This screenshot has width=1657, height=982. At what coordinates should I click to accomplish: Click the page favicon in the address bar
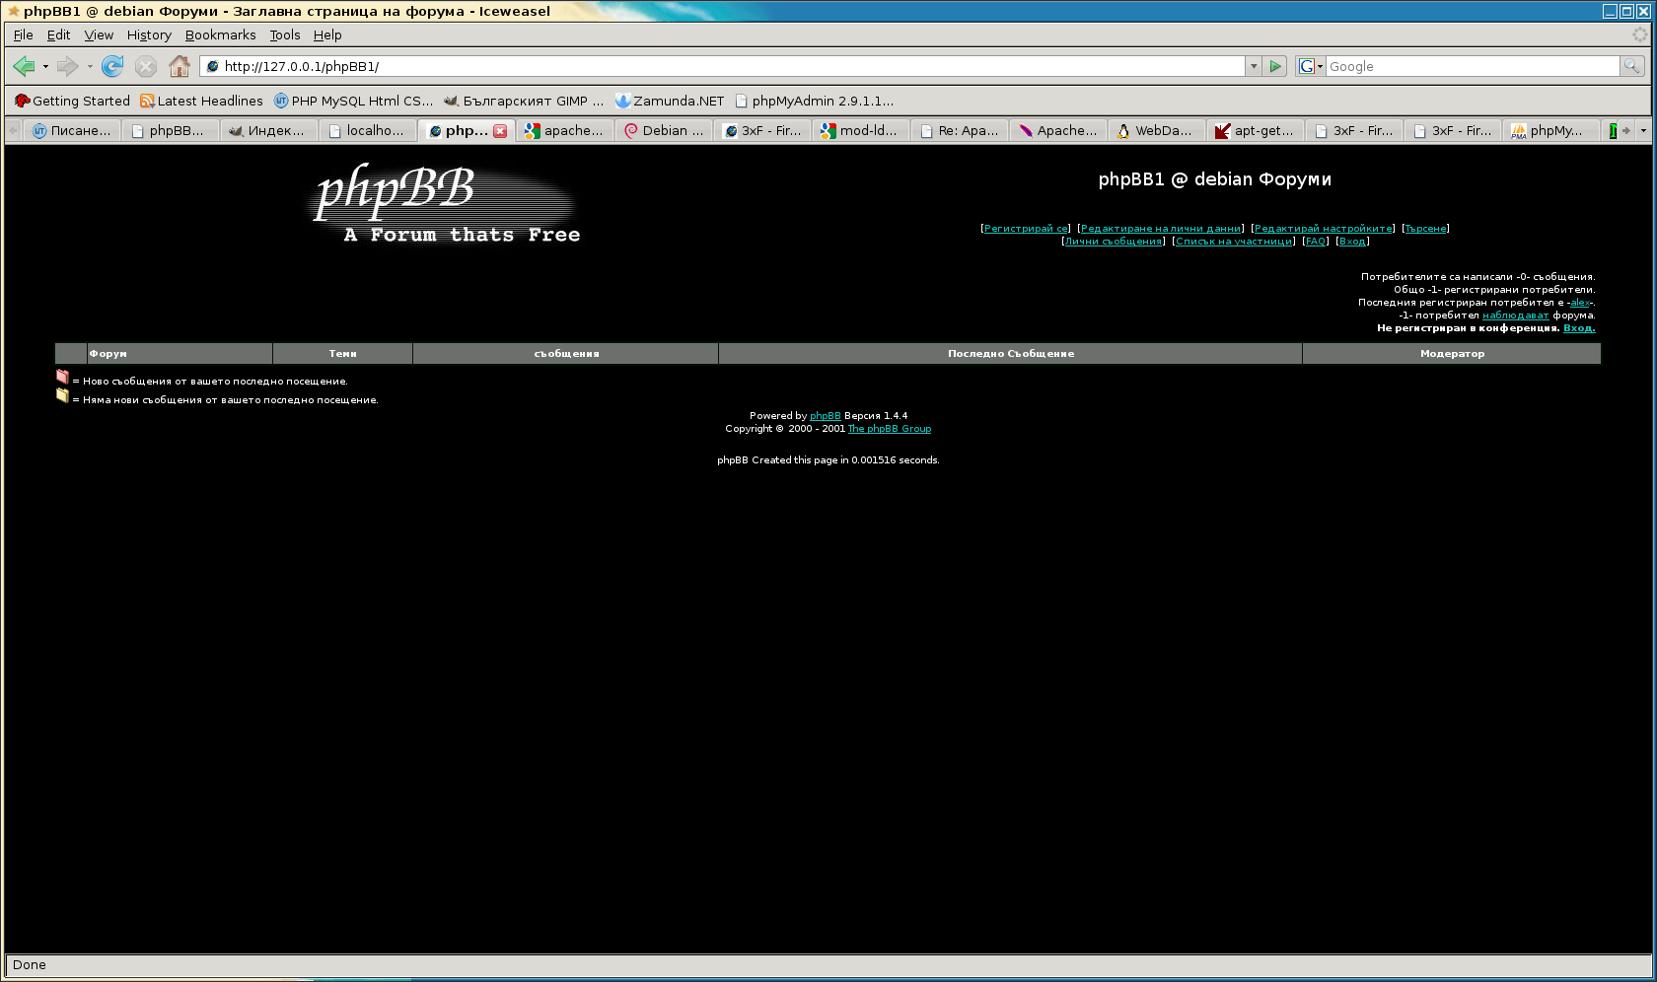pos(212,66)
